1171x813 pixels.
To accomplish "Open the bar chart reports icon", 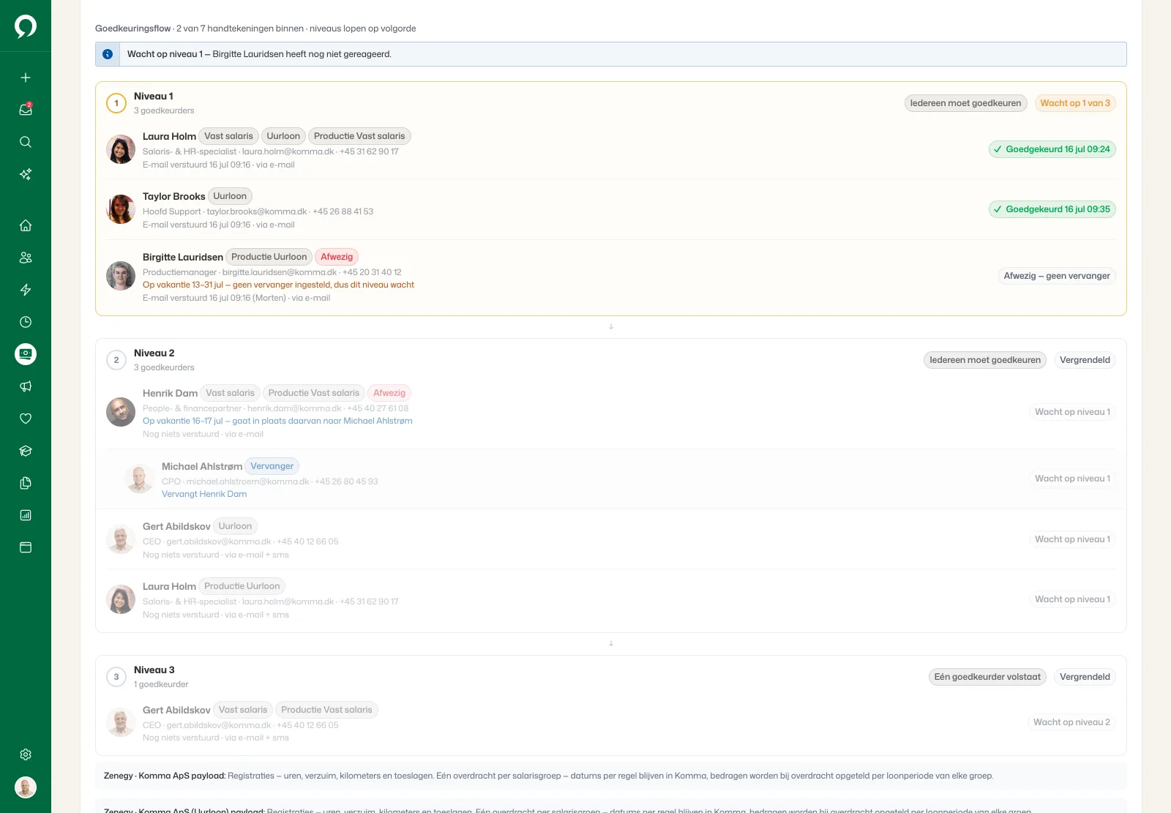I will click(x=26, y=515).
